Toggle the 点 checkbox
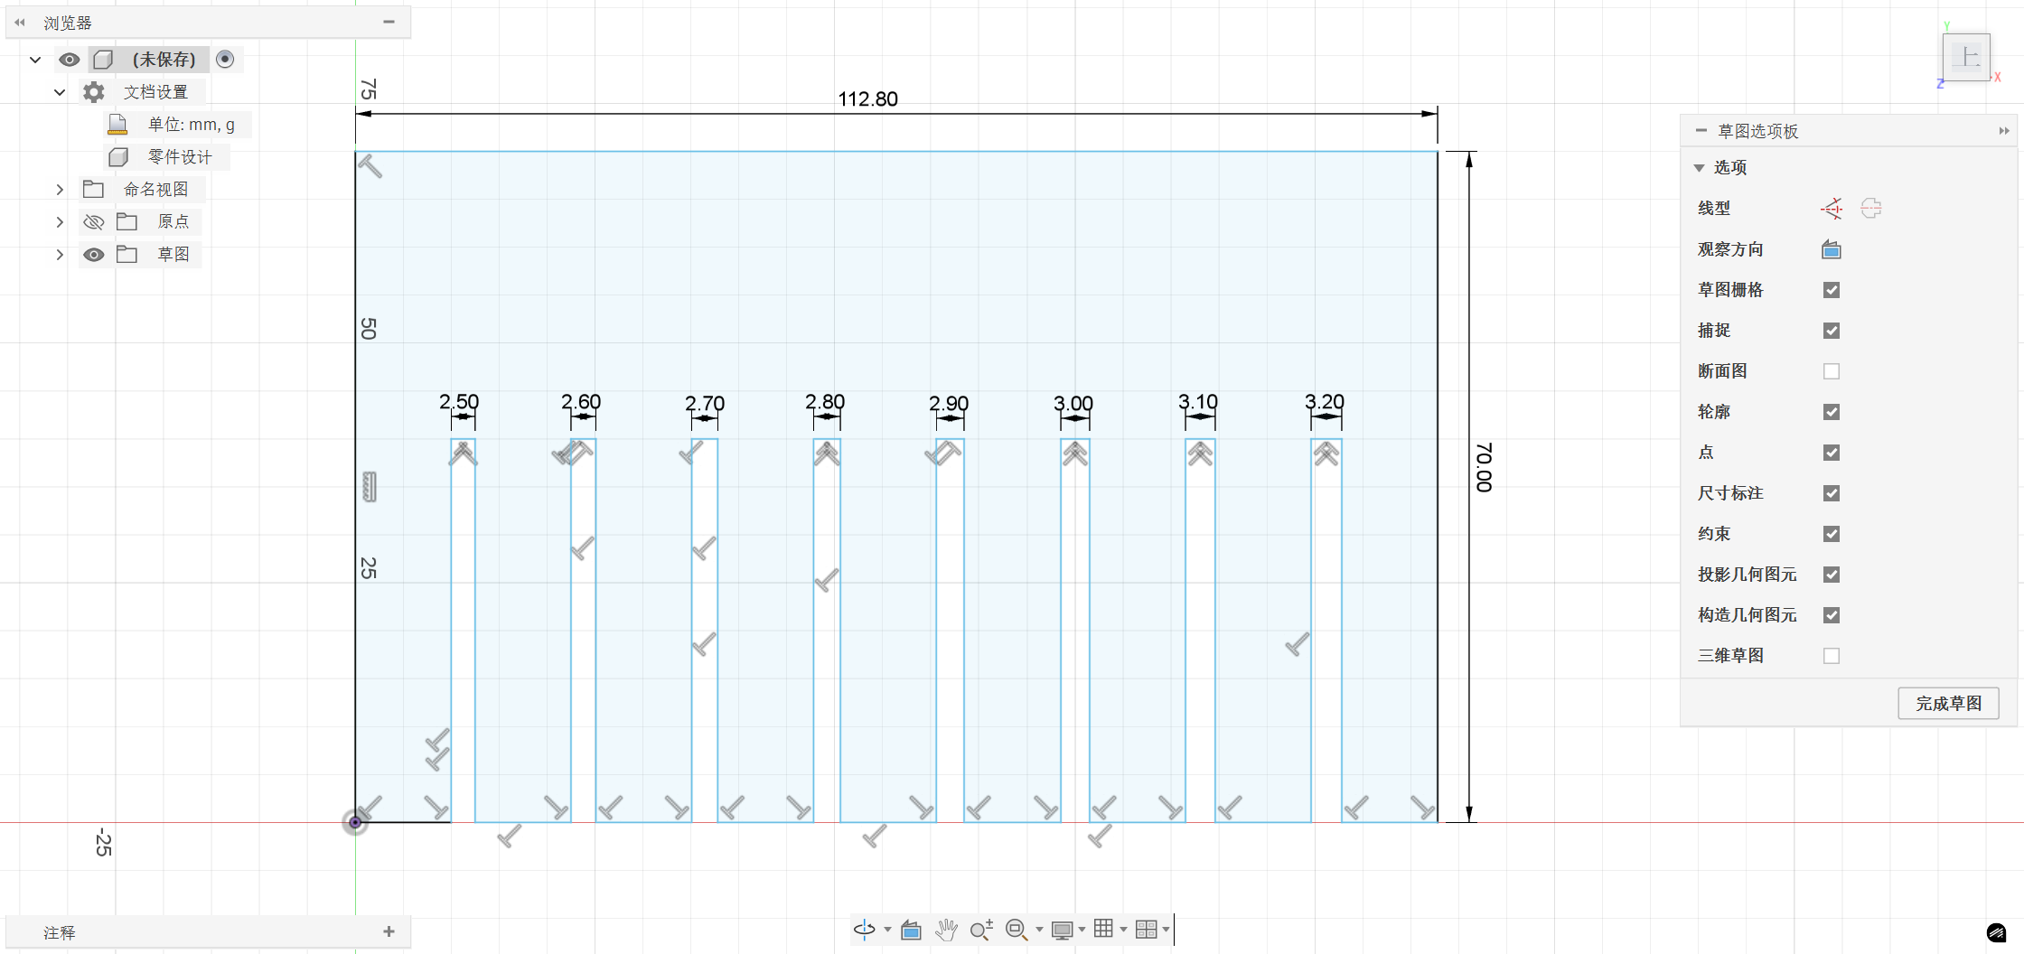2024x954 pixels. point(1832,453)
